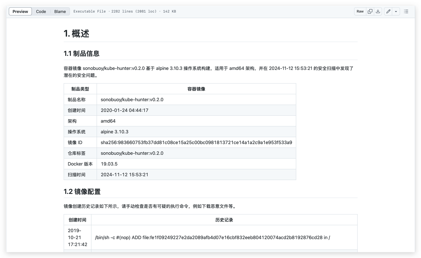Click the /bin/sh ADD file history entry

[212, 237]
